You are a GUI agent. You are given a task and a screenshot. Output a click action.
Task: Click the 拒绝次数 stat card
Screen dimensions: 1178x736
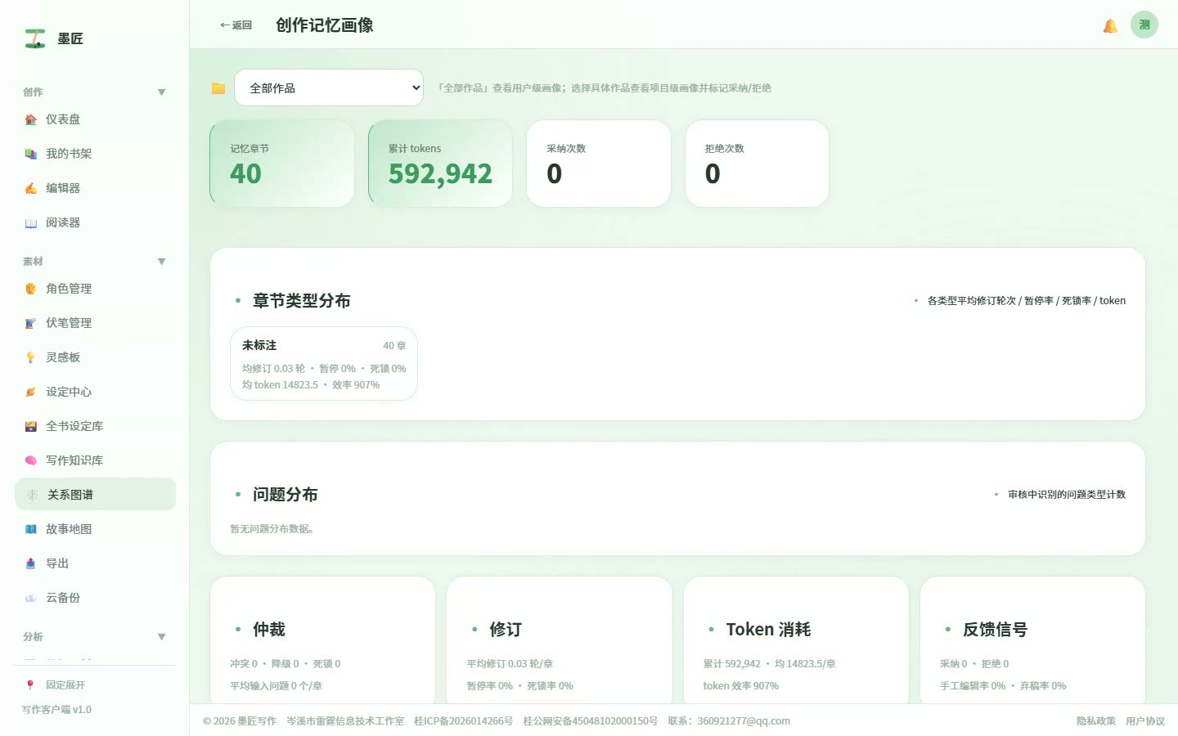pyautogui.click(x=757, y=164)
